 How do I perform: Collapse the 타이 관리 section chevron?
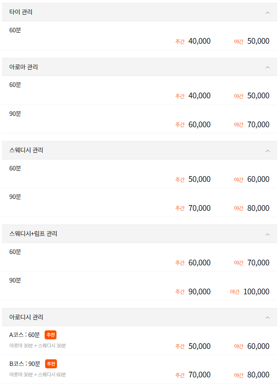(x=267, y=12)
